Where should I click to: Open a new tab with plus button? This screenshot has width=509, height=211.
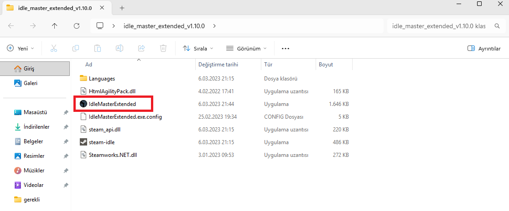click(122, 8)
